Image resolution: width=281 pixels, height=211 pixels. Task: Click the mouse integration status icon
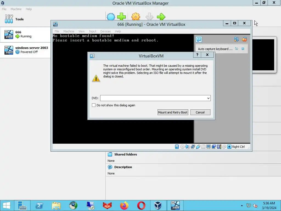[x=224, y=147]
